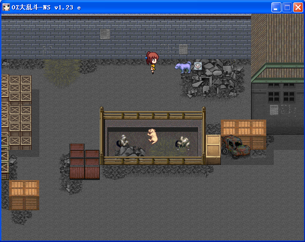Minimize the game window
The width and height of the screenshot is (305, 242).
(276, 8)
